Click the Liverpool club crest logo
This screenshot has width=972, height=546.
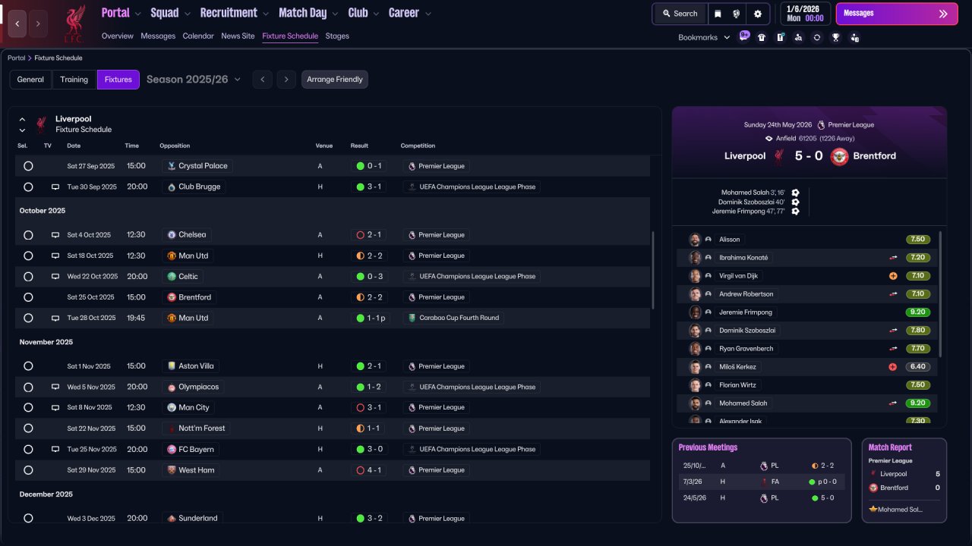coord(74,24)
